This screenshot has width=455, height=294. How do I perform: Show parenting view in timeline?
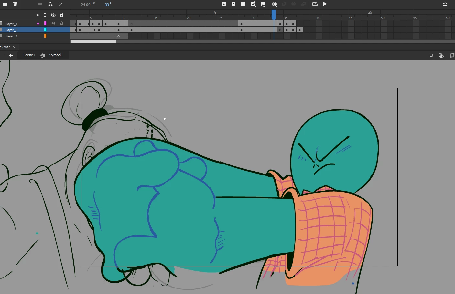(x=50, y=4)
